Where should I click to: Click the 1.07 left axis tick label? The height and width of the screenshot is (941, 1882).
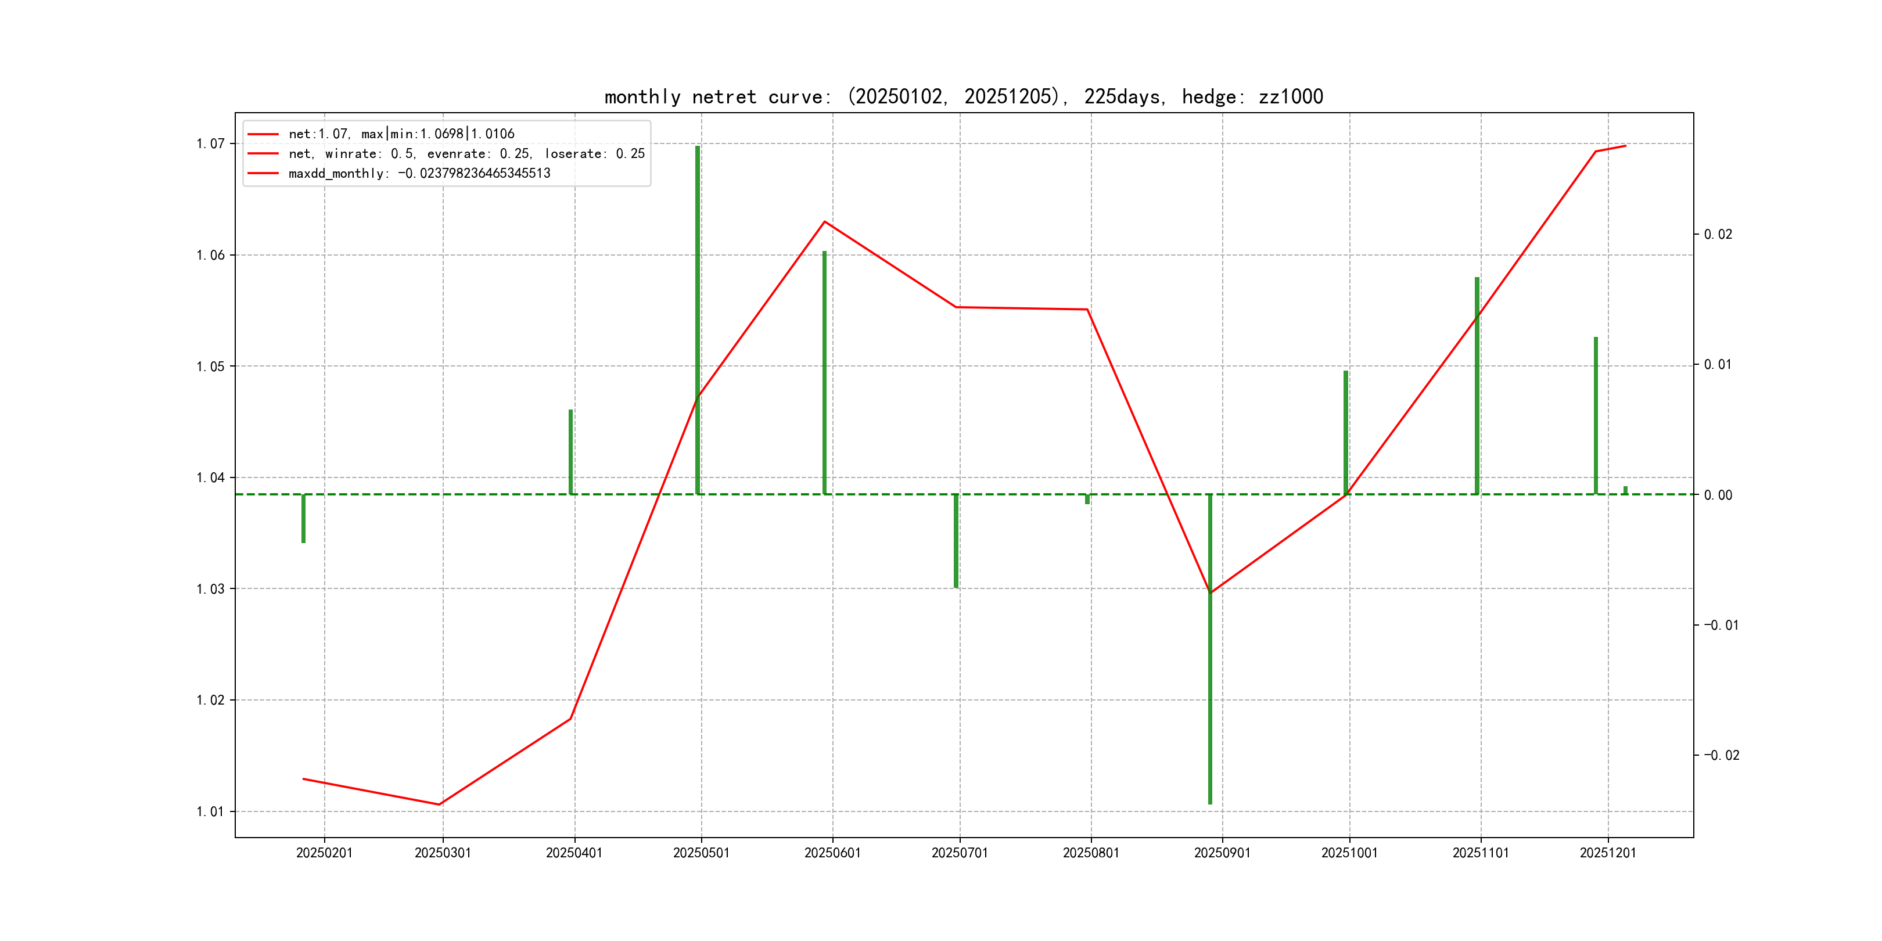(x=210, y=144)
